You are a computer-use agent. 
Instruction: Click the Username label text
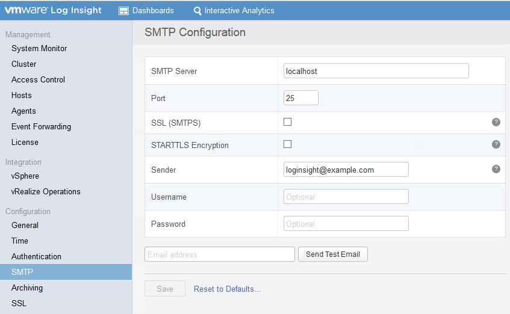point(169,197)
